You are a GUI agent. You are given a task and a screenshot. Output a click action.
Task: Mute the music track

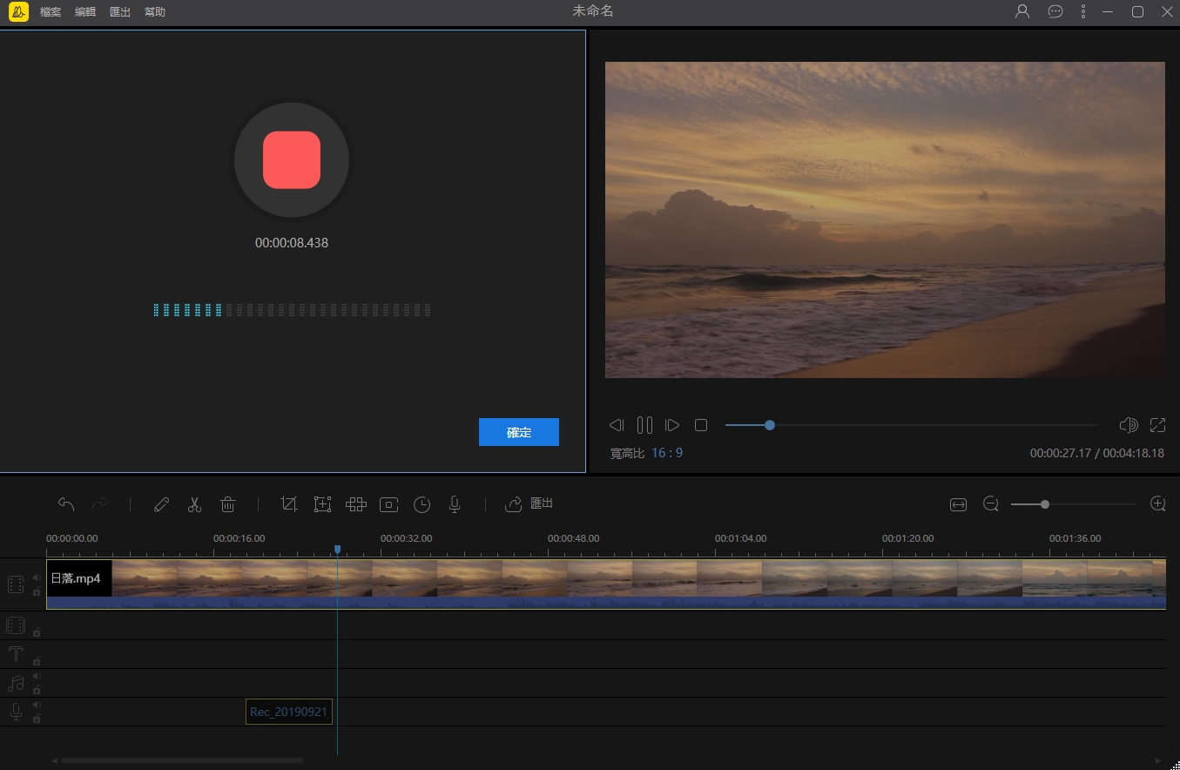37,676
